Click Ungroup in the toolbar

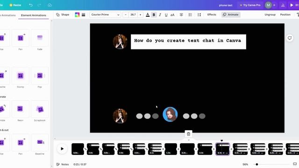[x=270, y=14]
